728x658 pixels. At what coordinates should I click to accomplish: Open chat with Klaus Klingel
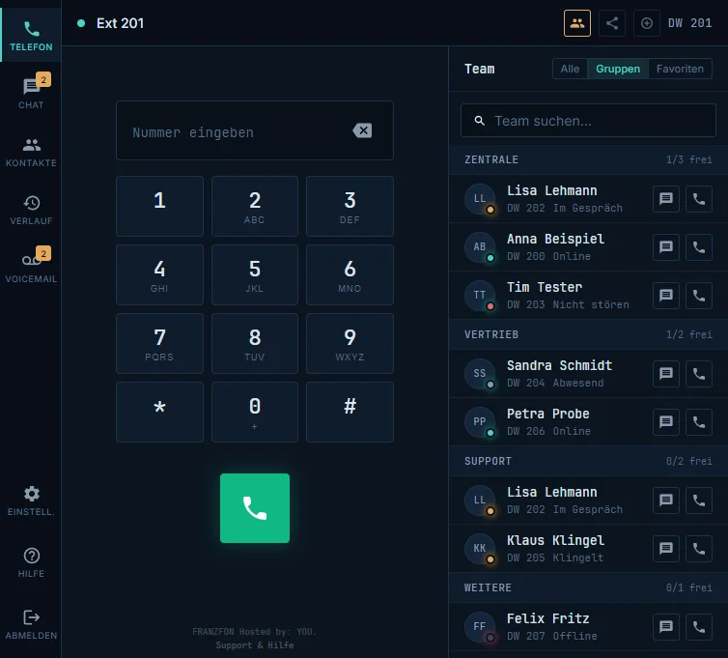666,549
